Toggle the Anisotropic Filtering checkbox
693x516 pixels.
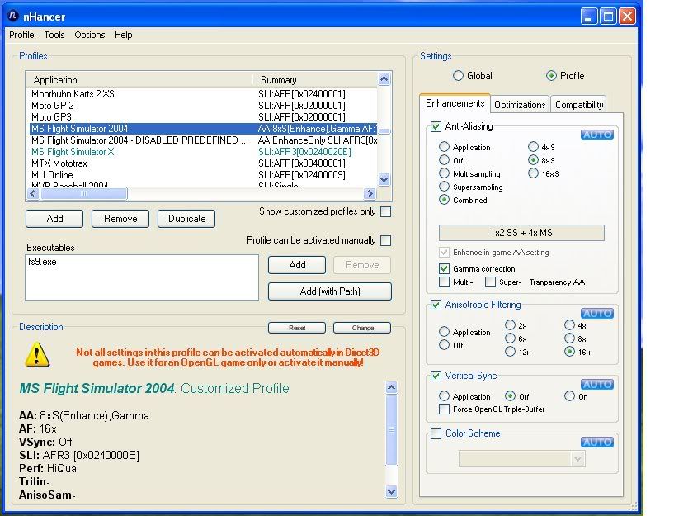pyautogui.click(x=436, y=305)
